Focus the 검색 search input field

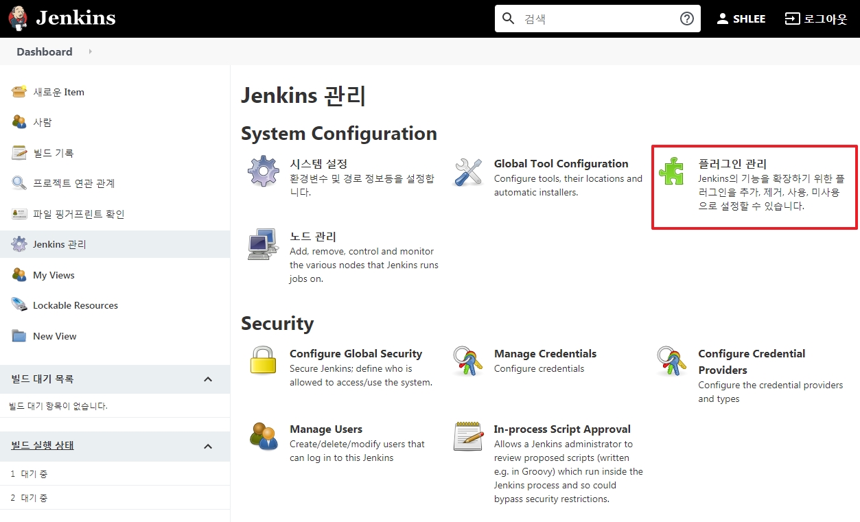click(598, 19)
